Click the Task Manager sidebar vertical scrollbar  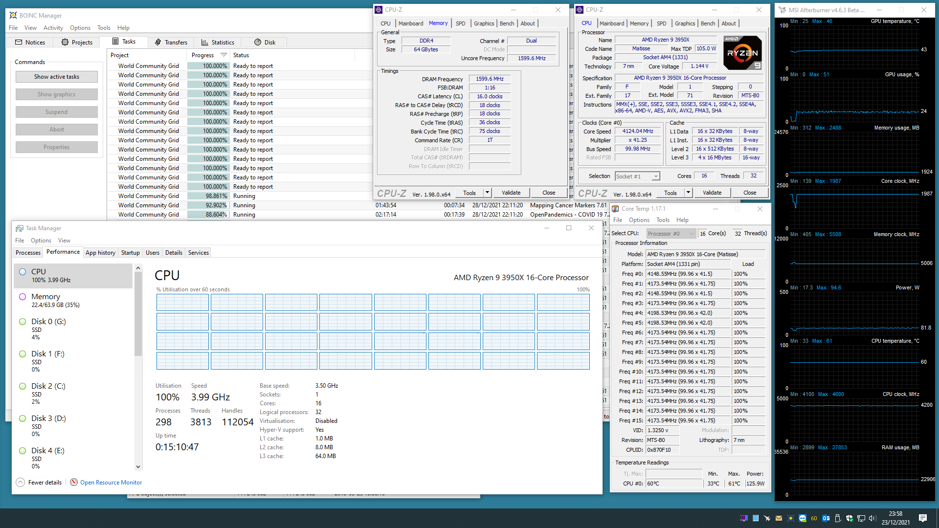point(138,314)
